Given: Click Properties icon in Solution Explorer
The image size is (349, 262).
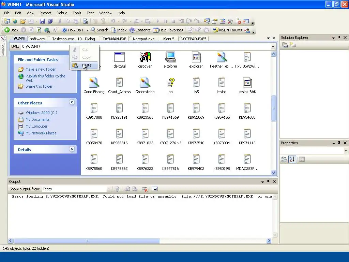Looking at the screenshot, I should pyautogui.click(x=285, y=45).
